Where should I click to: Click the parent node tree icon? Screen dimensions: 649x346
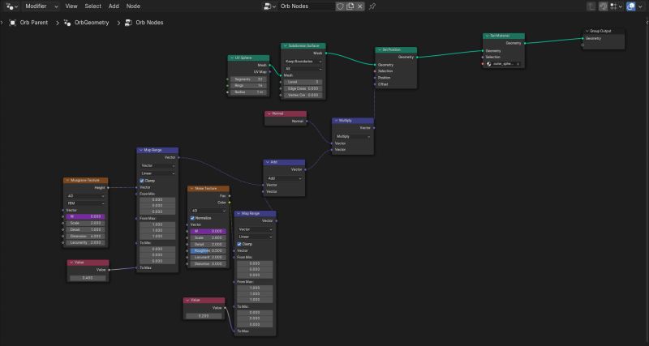tap(591, 6)
